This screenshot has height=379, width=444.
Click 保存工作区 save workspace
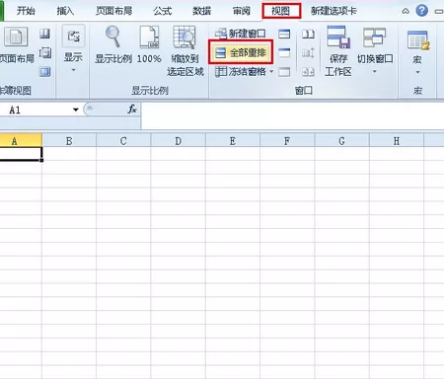click(x=338, y=51)
